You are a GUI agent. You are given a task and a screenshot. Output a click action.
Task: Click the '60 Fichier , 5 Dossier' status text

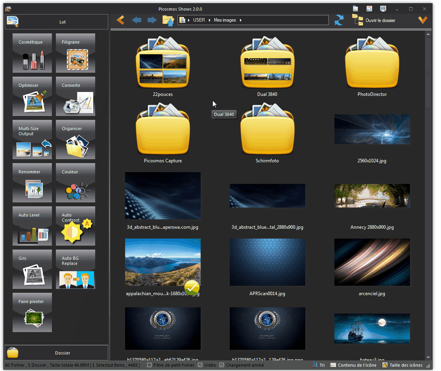tap(26, 365)
